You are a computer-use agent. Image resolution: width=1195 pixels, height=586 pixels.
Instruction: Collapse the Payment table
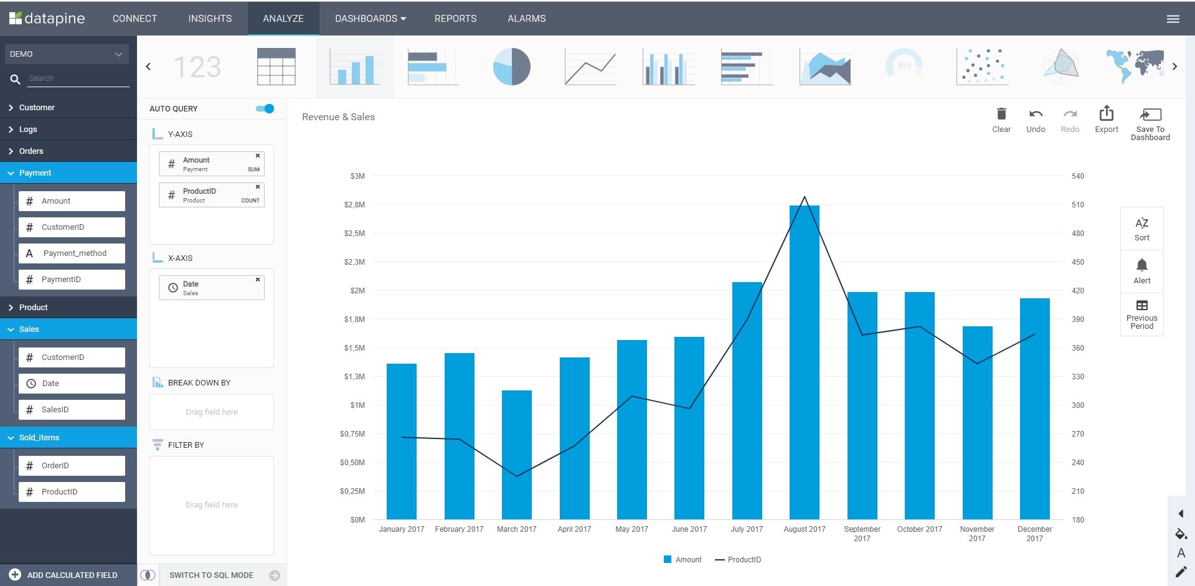[68, 172]
